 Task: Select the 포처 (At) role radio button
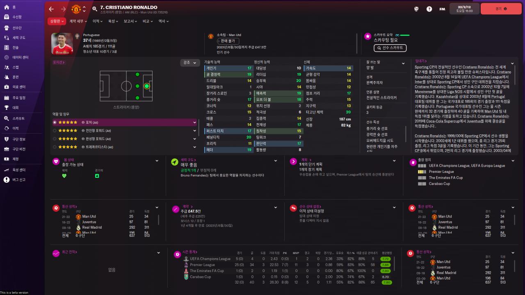tap(55, 123)
